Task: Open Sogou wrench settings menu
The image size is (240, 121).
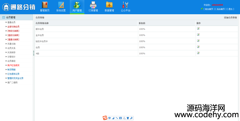Action: click(x=132, y=118)
